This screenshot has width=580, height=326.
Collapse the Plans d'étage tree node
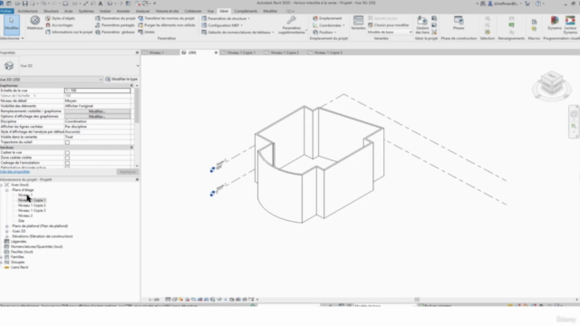[6, 190]
